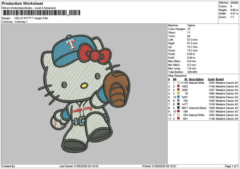Select the red swatch in stop 2
The width and height of the screenshot is (240, 169).
pyautogui.click(x=178, y=86)
